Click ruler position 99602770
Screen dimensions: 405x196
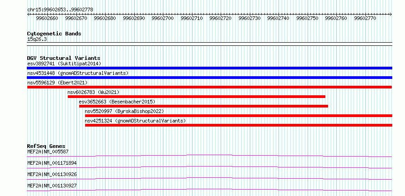pos(365,18)
